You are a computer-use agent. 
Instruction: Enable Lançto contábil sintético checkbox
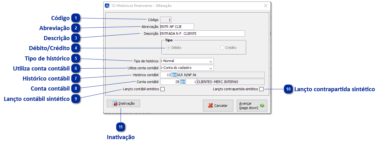coord(162,89)
